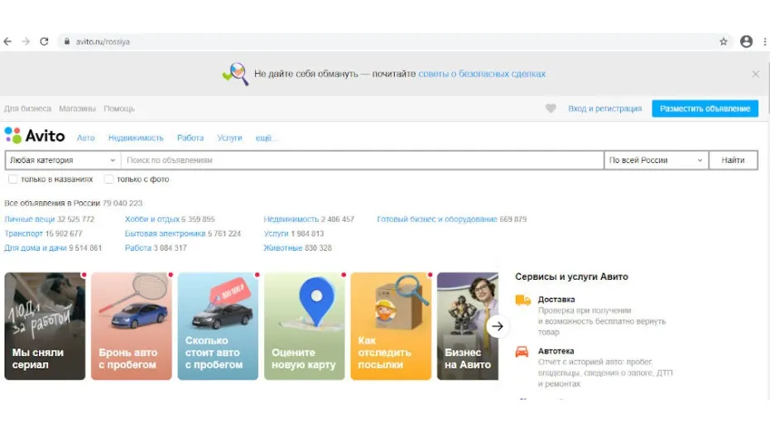
Task: Open the 'Оцените новую карту' card
Action: tap(304, 326)
